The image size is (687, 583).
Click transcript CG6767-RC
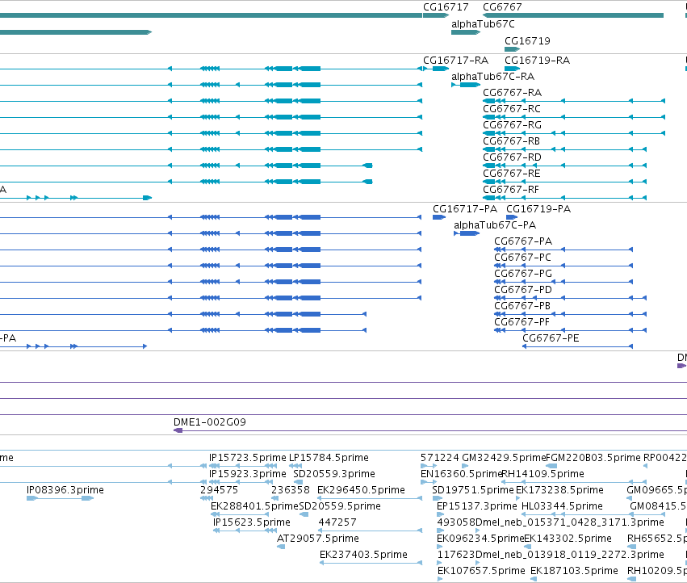tap(511, 109)
